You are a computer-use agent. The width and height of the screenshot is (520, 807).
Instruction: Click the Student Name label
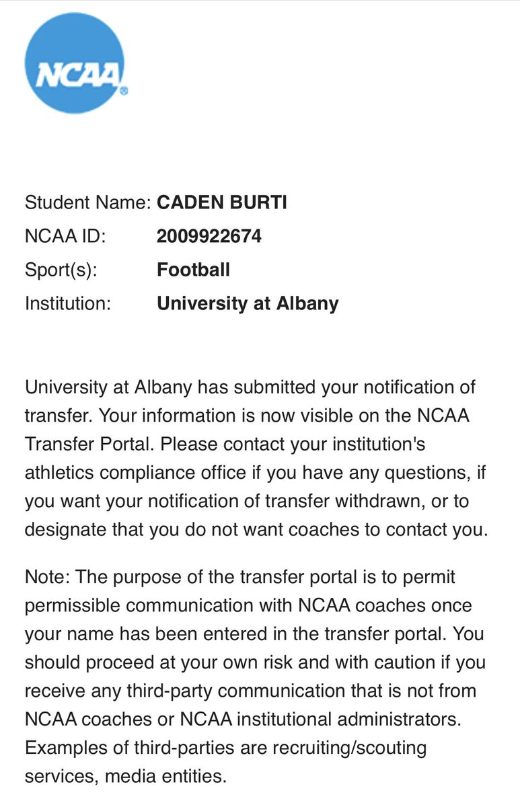[x=87, y=202]
